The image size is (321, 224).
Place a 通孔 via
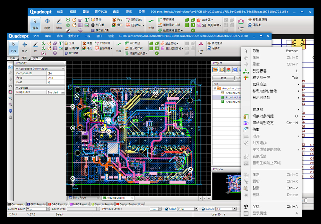pos(87,48)
